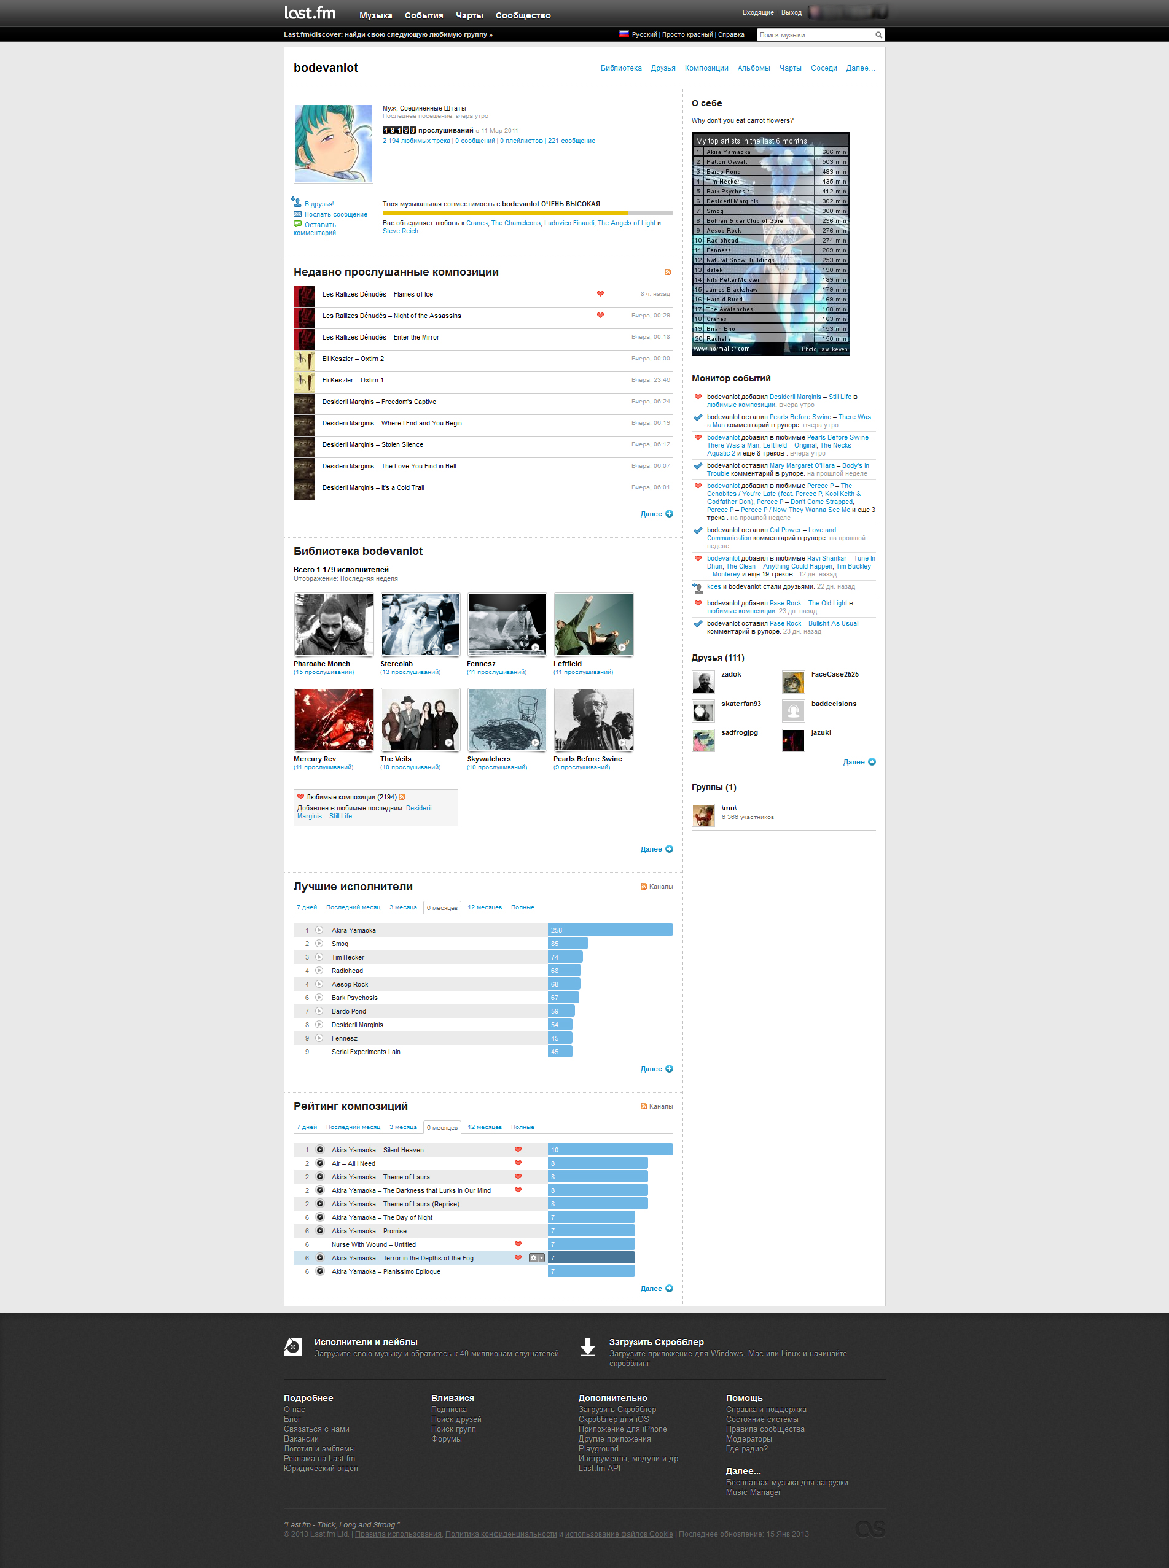Open the Музыка menu
The image size is (1169, 1568).
(x=376, y=15)
